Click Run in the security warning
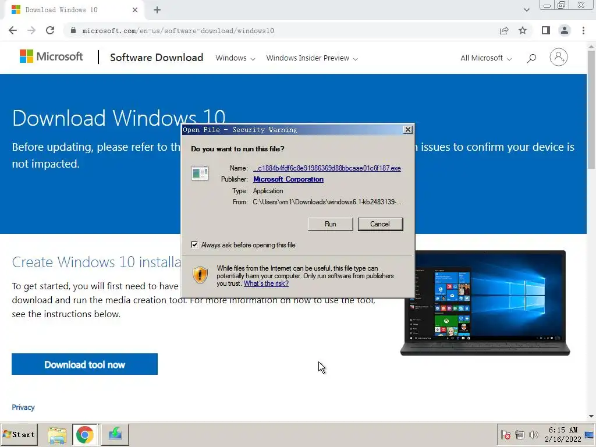This screenshot has width=596, height=447. (x=331, y=224)
